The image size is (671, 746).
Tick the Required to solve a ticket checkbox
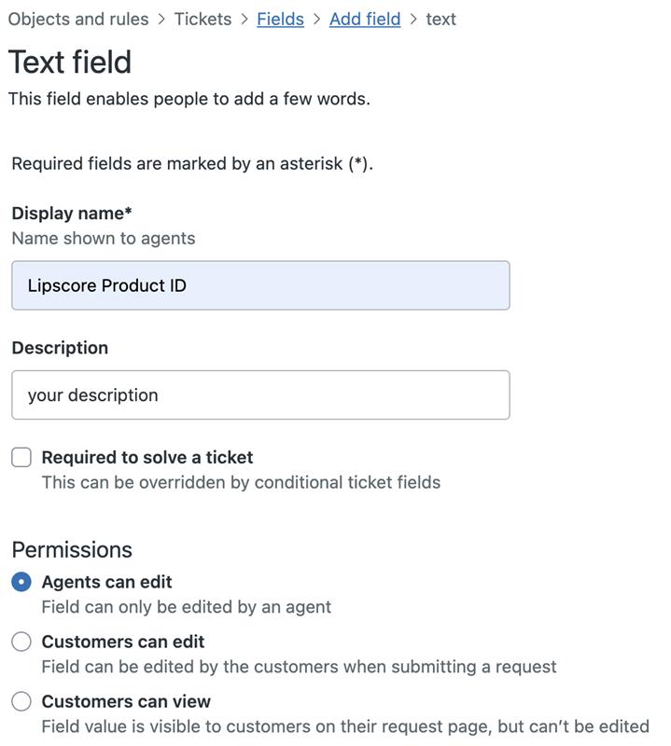pos(21,457)
